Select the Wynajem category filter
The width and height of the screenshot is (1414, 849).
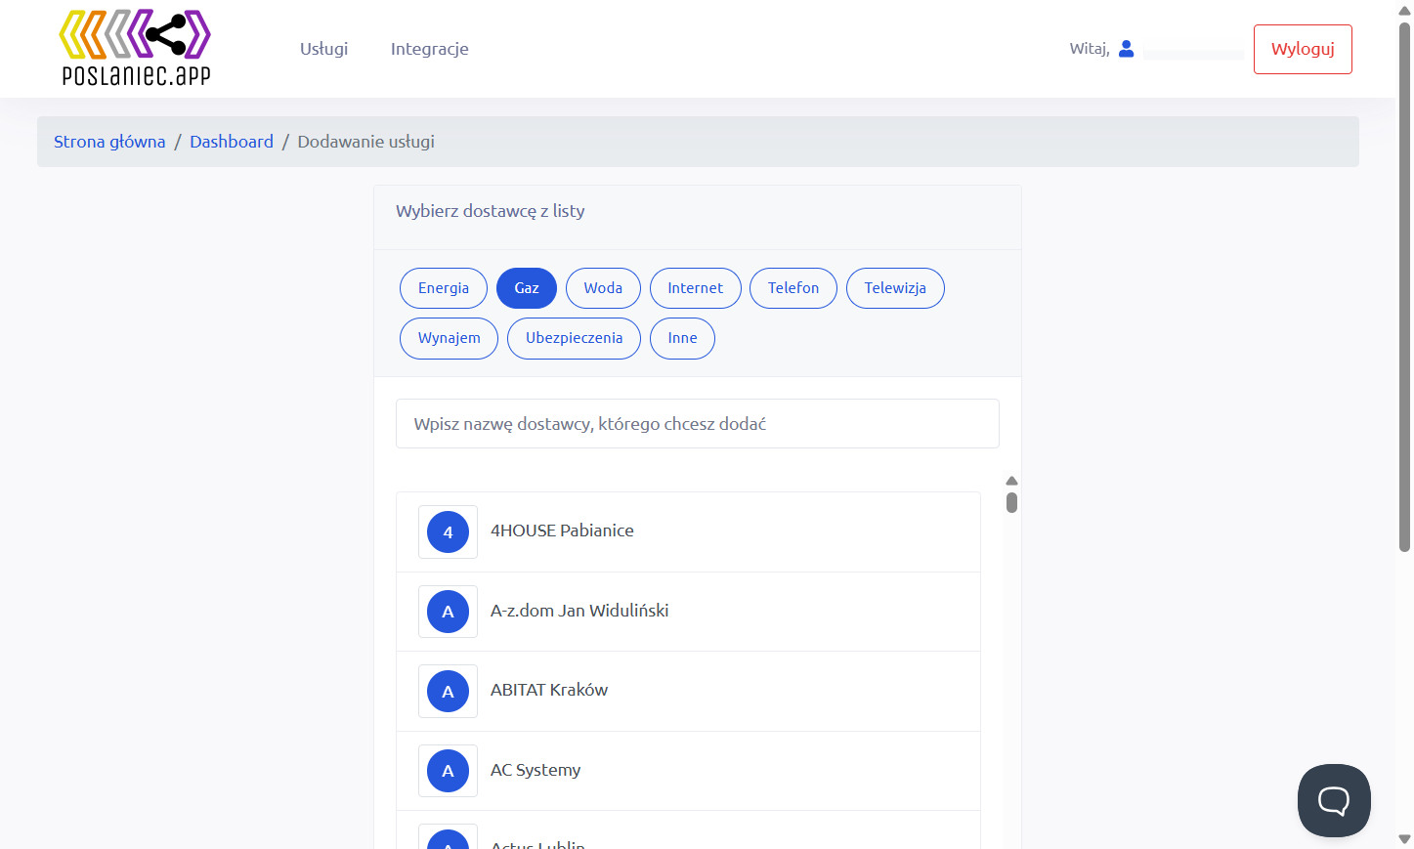pos(450,338)
